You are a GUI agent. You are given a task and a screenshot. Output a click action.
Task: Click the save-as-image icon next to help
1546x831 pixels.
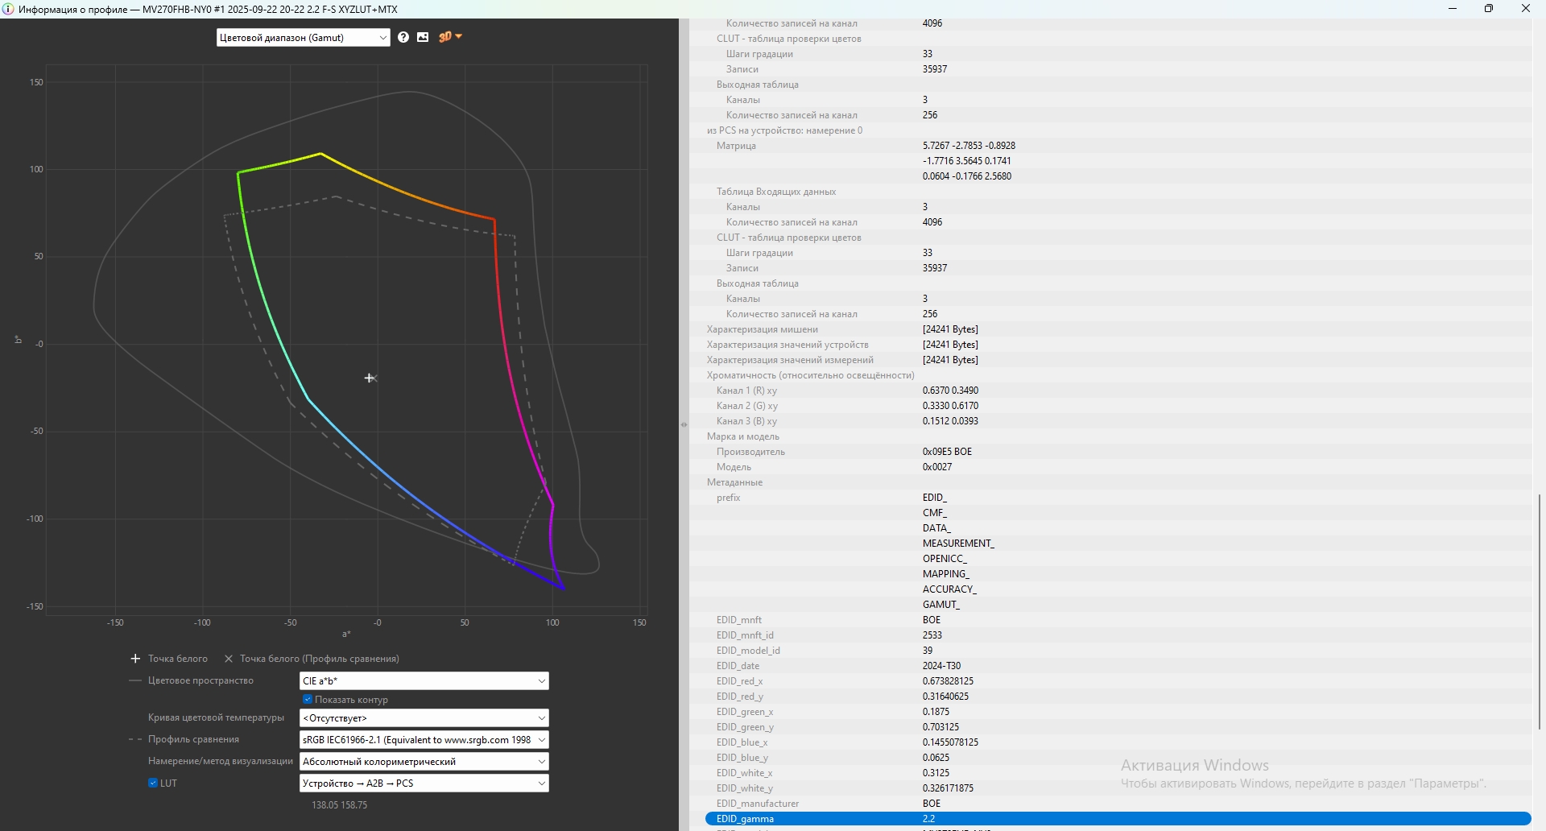423,37
